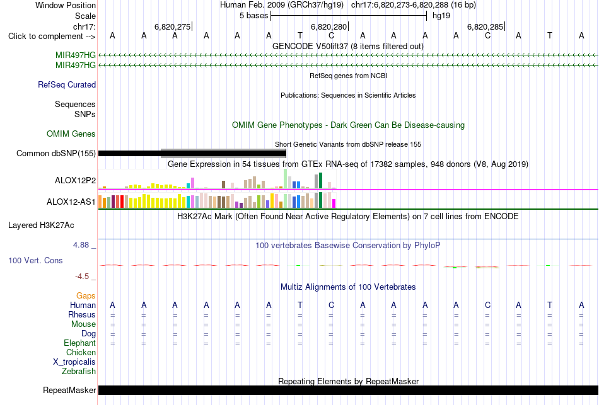Screen dimensions: 599x405
Task: Click the tall light green ALOX12P2 bar
Action: (x=286, y=179)
